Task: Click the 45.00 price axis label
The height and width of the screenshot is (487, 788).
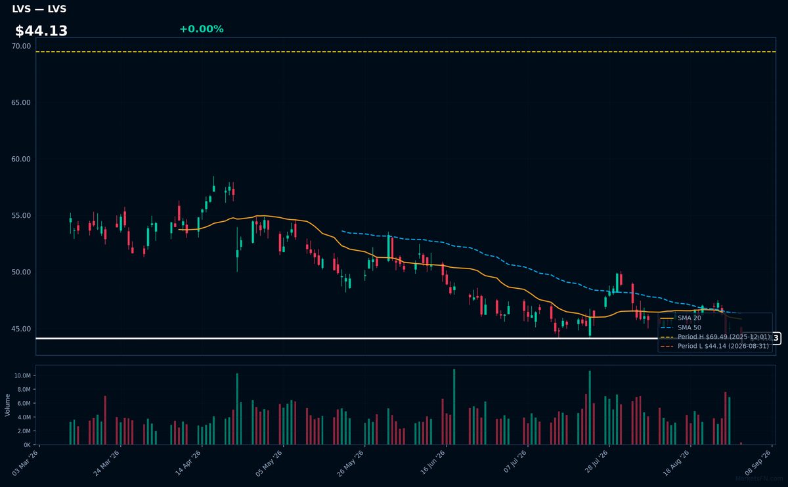Action: (x=21, y=329)
